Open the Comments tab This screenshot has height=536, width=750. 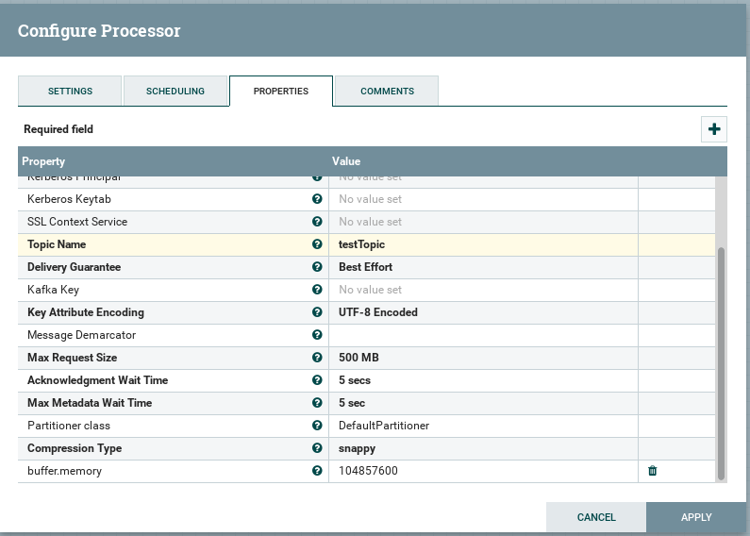click(387, 91)
